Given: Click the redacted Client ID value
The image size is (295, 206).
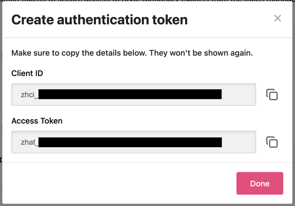Looking at the screenshot, I should [x=130, y=94].
